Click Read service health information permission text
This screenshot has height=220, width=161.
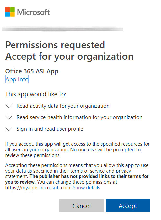pyautogui.click(x=79, y=117)
